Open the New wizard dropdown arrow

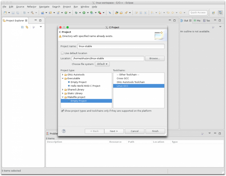[9, 13]
